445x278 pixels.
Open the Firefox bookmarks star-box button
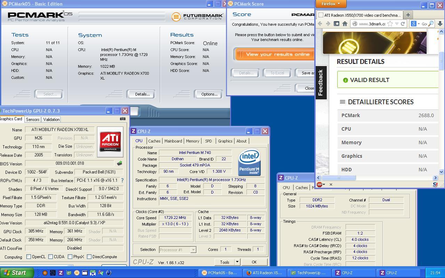337,24
